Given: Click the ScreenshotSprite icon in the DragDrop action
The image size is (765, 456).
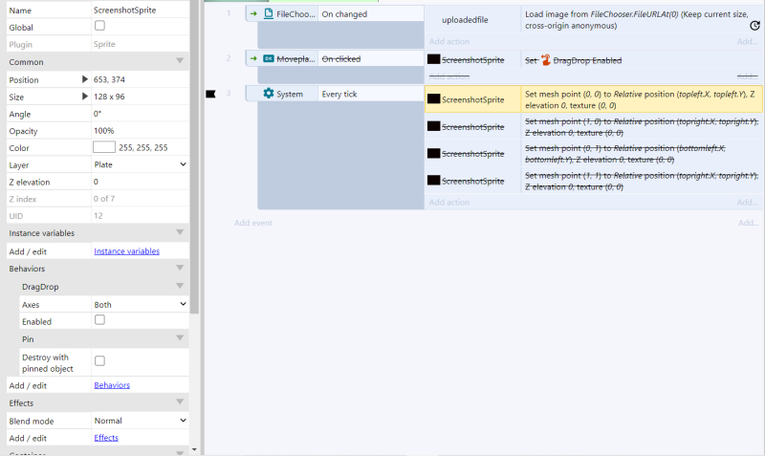Looking at the screenshot, I should click(434, 59).
